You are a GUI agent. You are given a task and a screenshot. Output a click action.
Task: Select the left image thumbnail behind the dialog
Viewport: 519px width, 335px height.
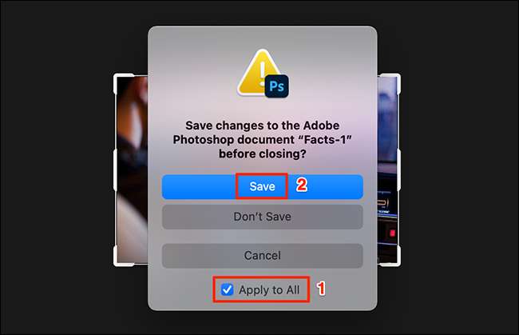132,169
